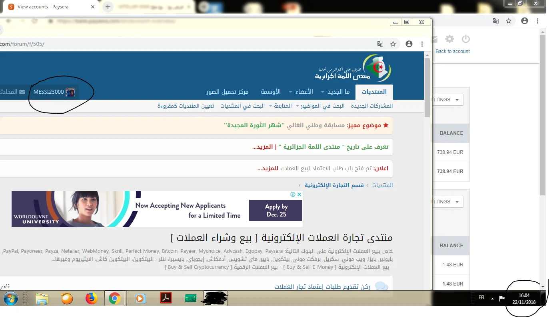Open the envelope conversations icon in forum navbar
549x317 pixels.
(x=22, y=92)
